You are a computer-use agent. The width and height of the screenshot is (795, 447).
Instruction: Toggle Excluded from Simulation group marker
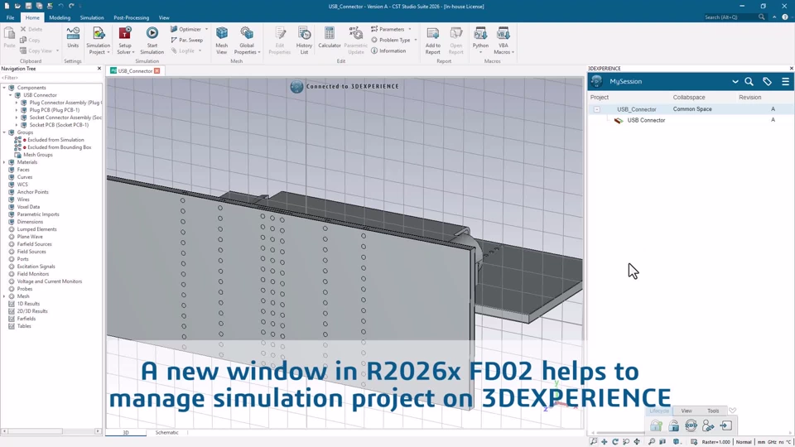click(x=24, y=140)
